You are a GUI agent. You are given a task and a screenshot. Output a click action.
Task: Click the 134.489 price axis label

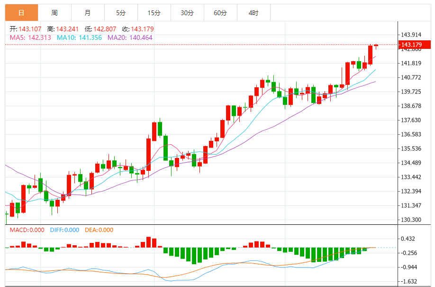point(411,163)
